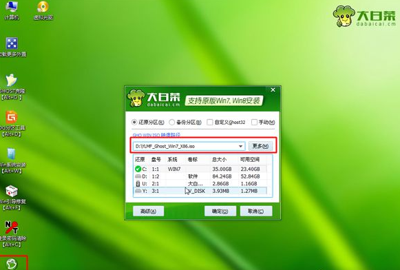Click the 卷标 column header

pyautogui.click(x=193, y=160)
